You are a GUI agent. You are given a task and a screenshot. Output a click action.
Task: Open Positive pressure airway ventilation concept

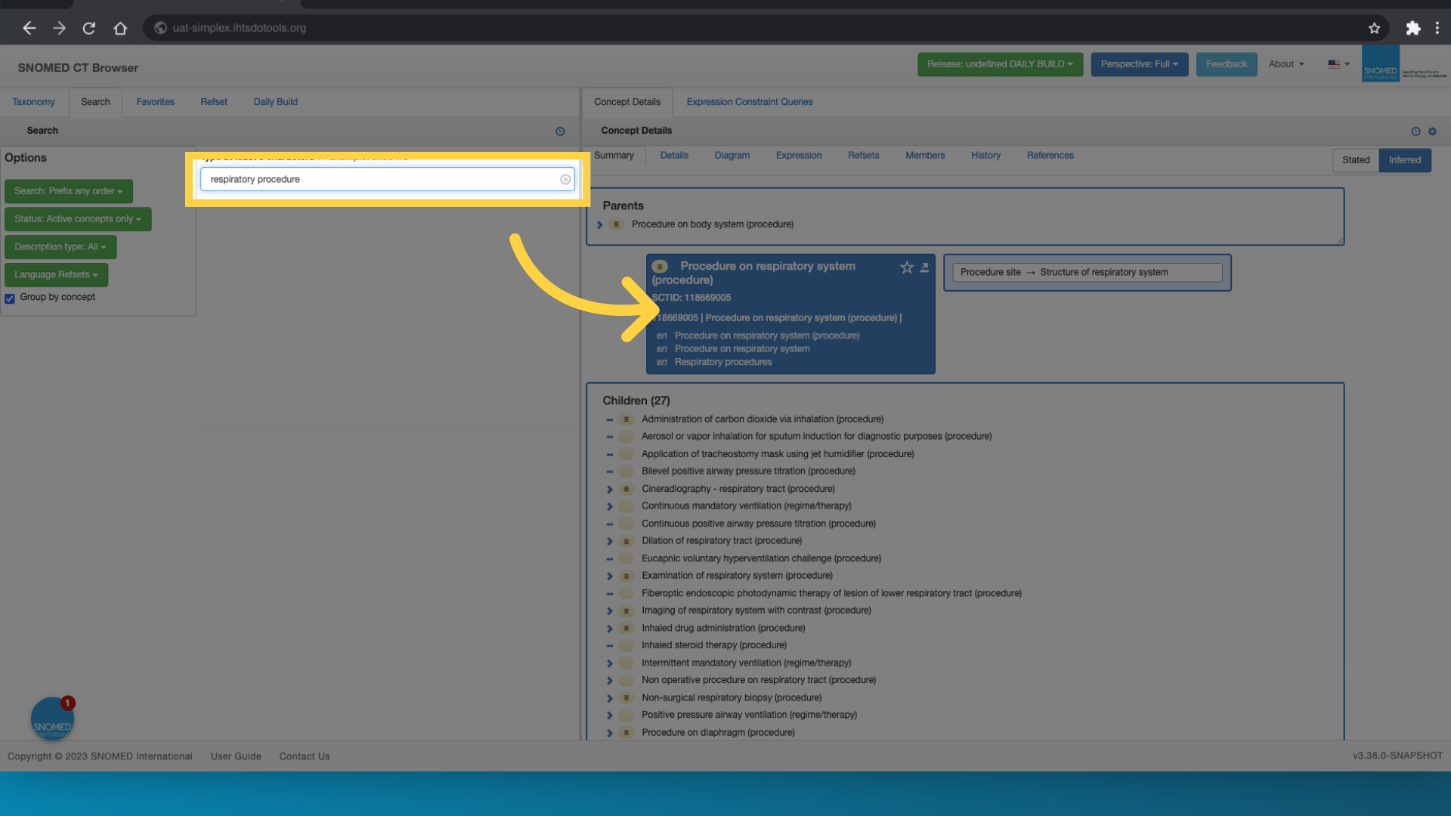(x=749, y=715)
